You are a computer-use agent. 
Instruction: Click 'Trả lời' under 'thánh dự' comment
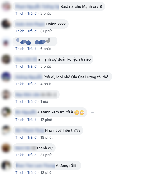tap(33, 155)
